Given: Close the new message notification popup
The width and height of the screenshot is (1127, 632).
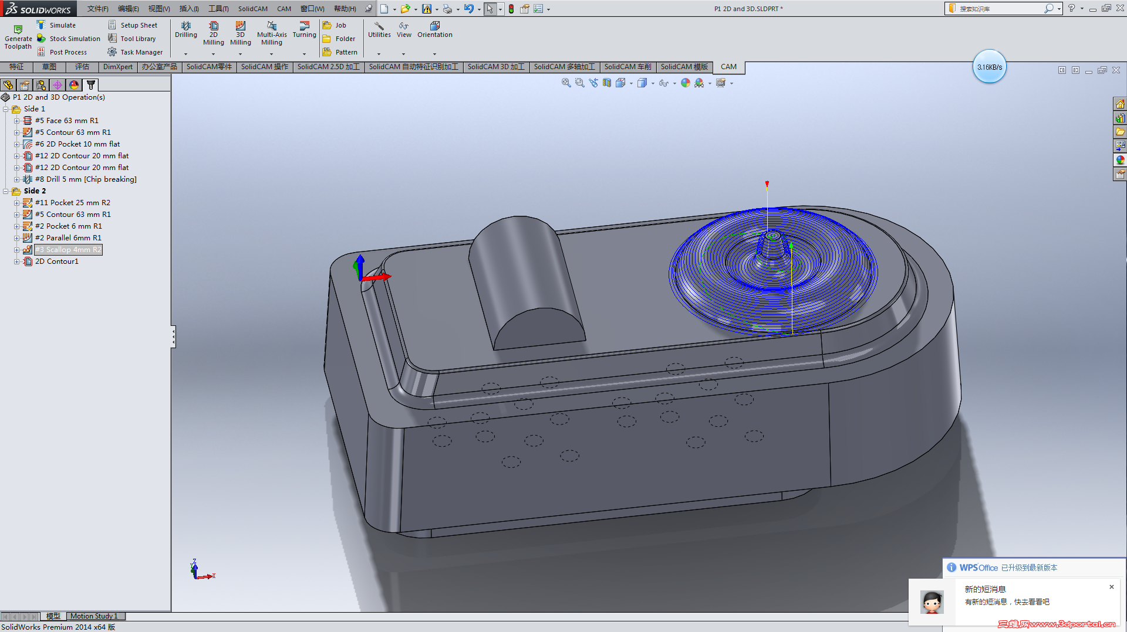Looking at the screenshot, I should point(1111,587).
